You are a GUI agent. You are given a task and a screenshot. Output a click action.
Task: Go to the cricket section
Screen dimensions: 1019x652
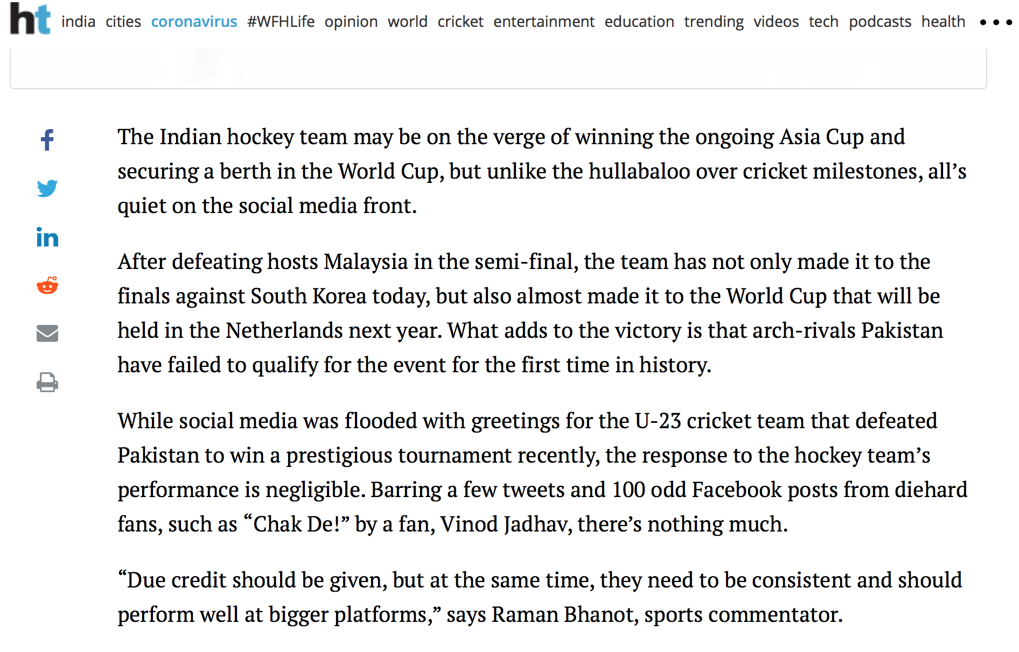coord(460,22)
